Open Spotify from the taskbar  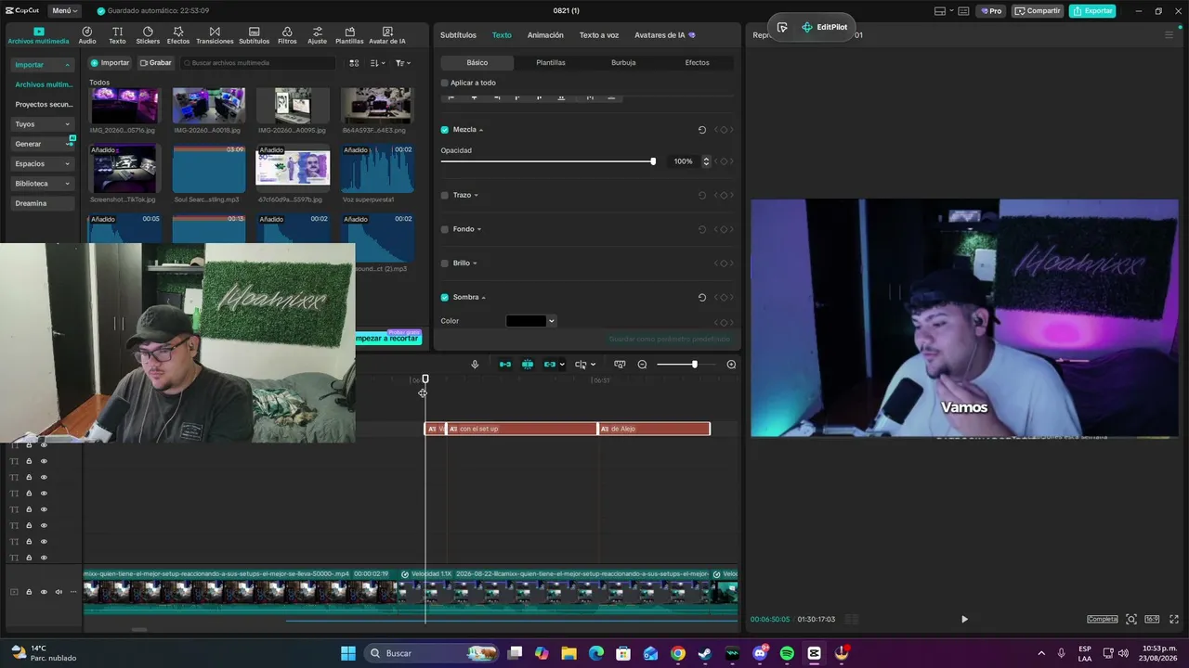pyautogui.click(x=787, y=653)
